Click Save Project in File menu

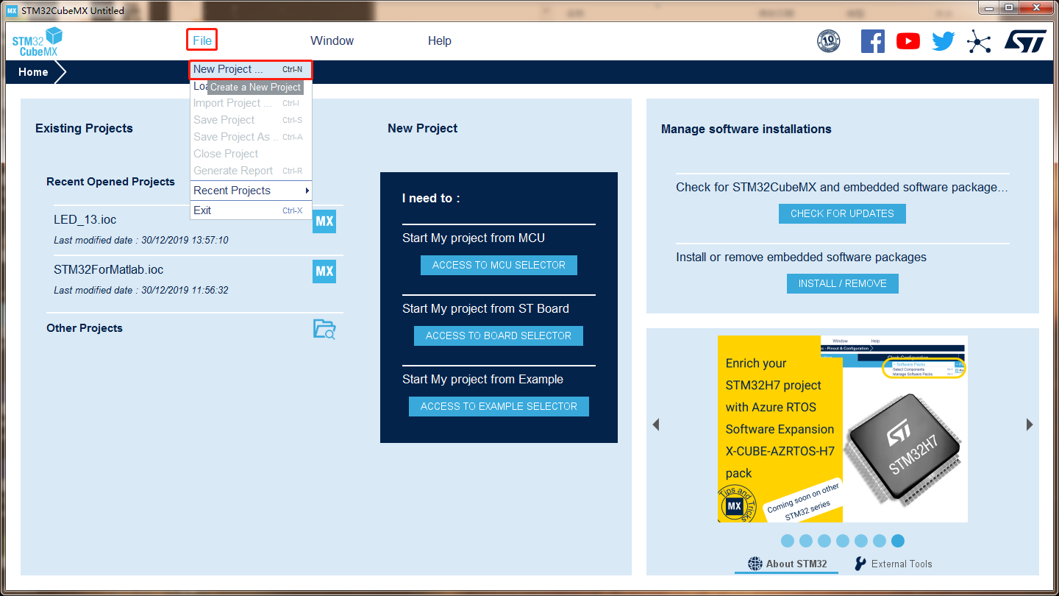click(x=251, y=120)
